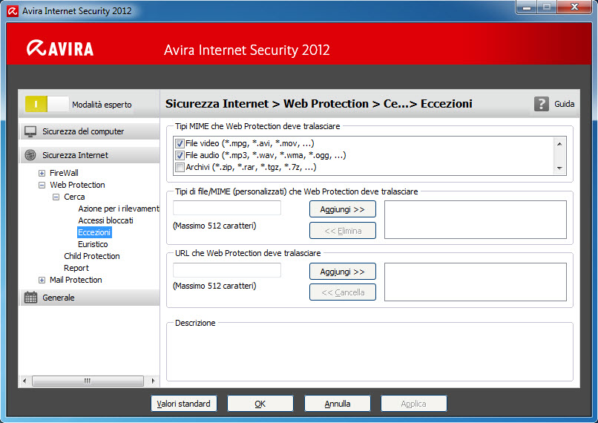Confirm with the OK button

coord(260,404)
